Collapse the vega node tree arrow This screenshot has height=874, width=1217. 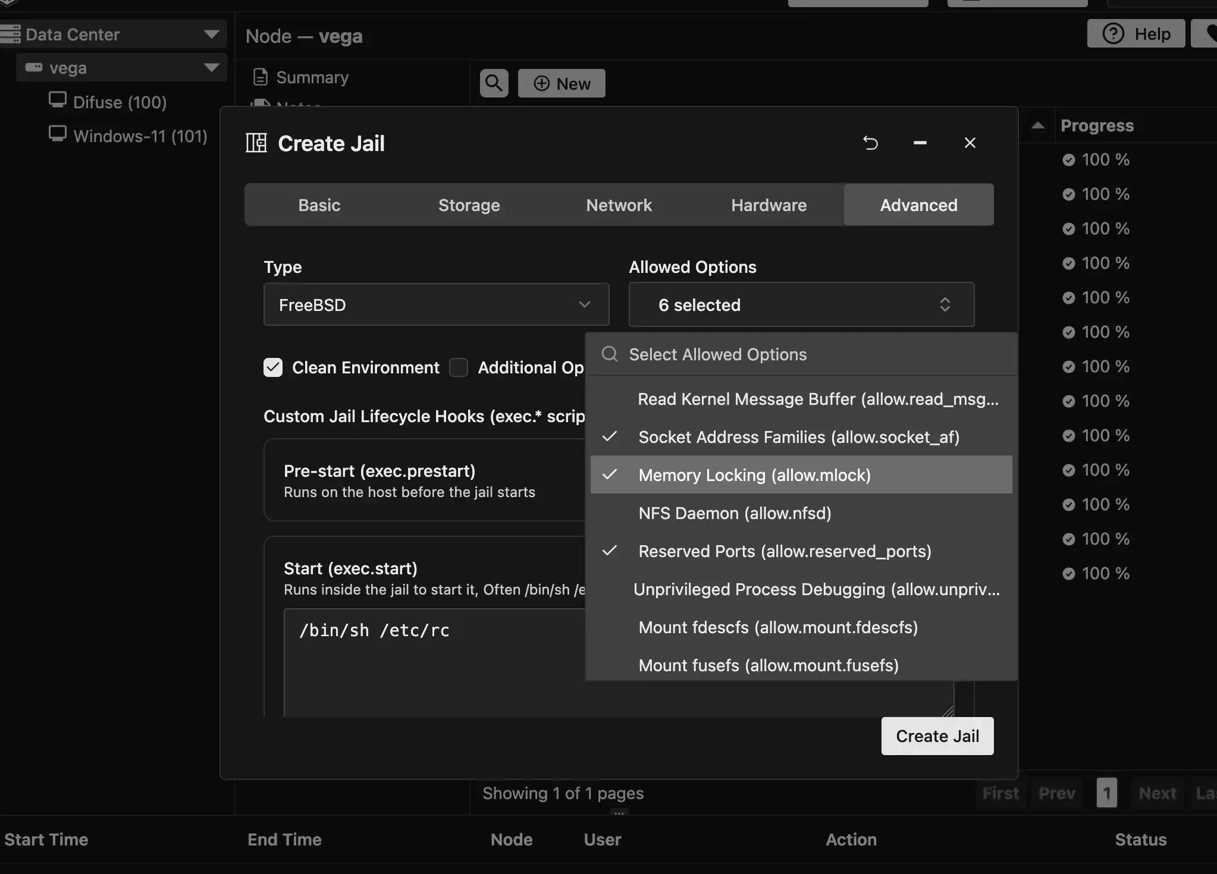[x=211, y=68]
